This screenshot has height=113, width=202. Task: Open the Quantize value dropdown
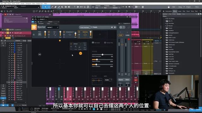point(99,8)
